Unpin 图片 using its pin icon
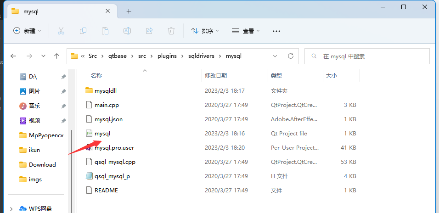Screen dimensions: 439x213 [x=64, y=91]
